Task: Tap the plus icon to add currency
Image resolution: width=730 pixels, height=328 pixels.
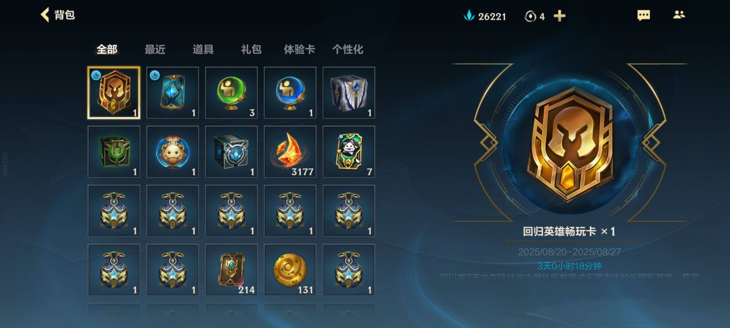Action: tap(559, 16)
